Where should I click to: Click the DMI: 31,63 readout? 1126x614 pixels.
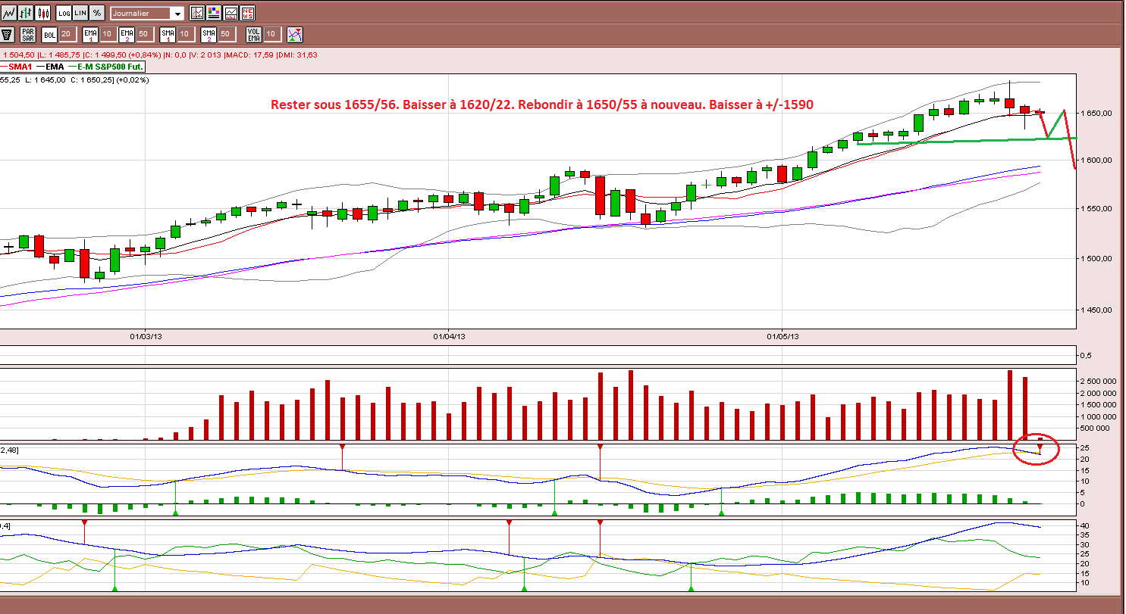click(x=297, y=55)
